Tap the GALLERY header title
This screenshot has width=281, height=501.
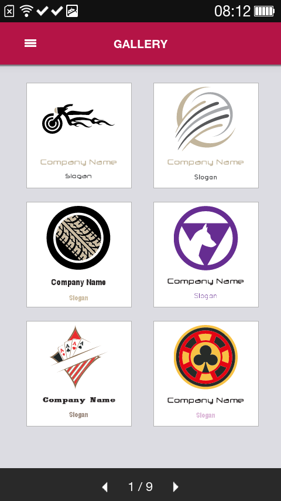[140, 44]
